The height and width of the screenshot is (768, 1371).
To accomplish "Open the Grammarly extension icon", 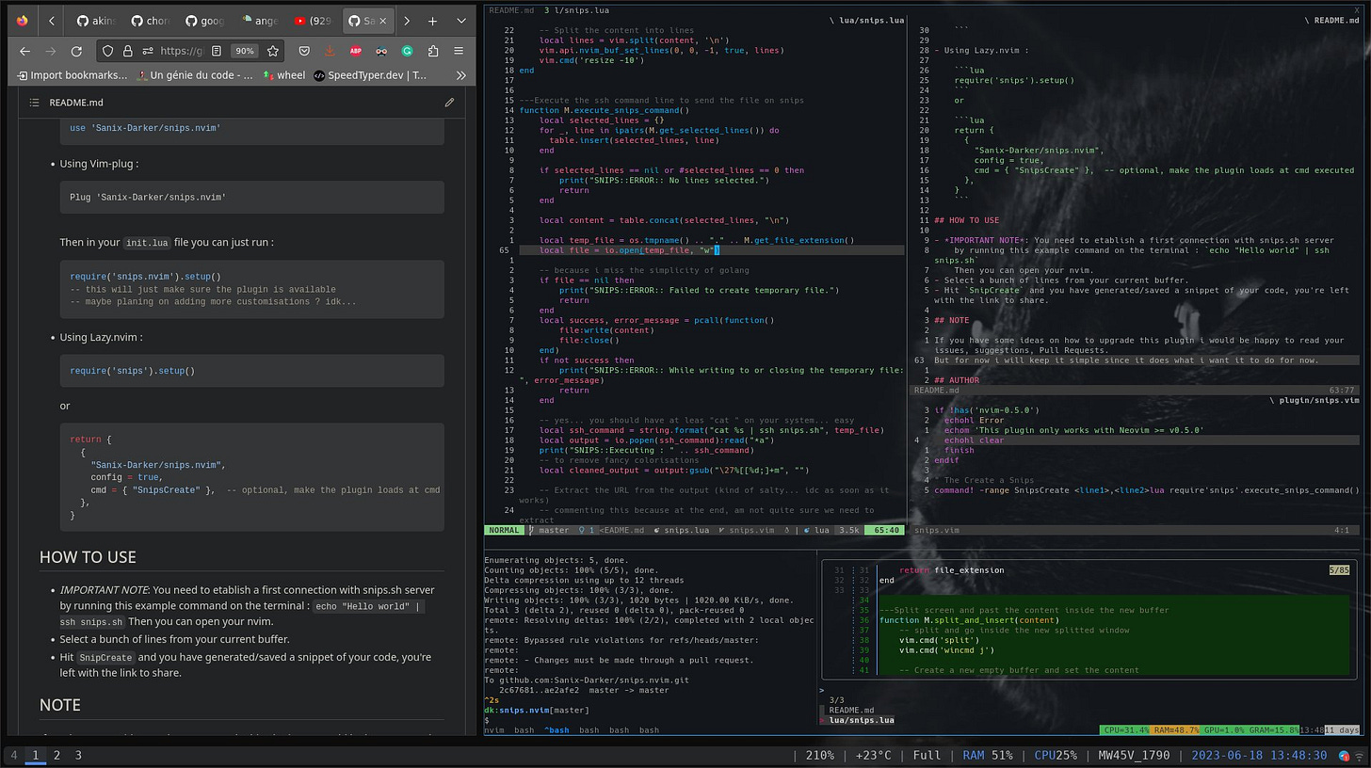I will tap(408, 51).
